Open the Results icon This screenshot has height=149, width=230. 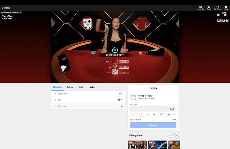coord(209,7)
